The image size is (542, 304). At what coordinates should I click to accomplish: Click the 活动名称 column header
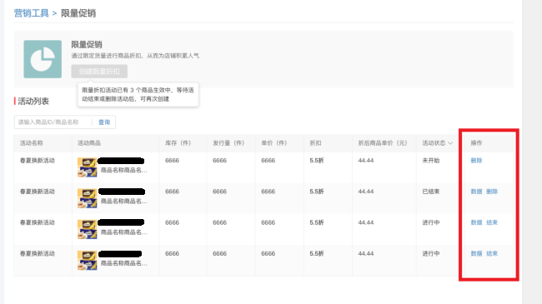[x=32, y=142]
